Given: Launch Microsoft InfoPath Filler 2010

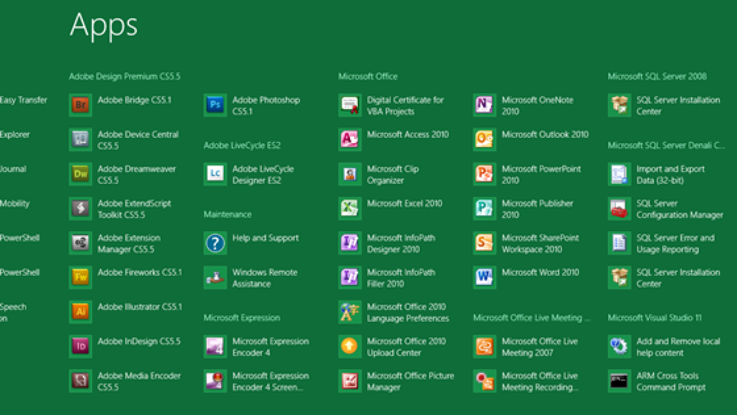Looking at the screenshot, I should pyautogui.click(x=387, y=278).
